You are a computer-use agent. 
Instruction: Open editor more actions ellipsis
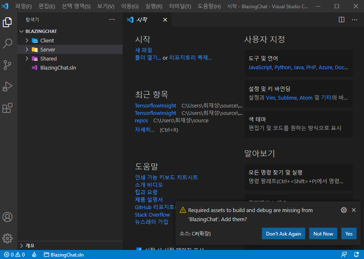pyautogui.click(x=355, y=20)
